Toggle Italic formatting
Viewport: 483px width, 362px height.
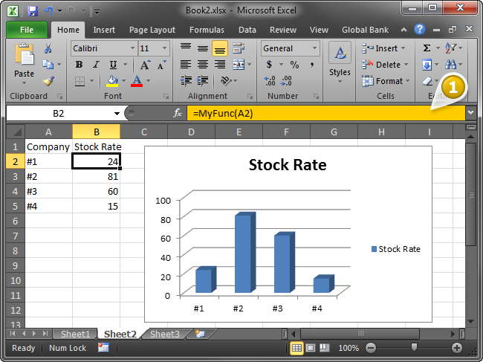(96, 65)
